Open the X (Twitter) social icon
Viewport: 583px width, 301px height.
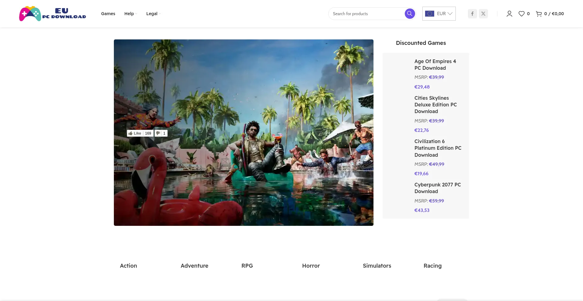pos(483,14)
